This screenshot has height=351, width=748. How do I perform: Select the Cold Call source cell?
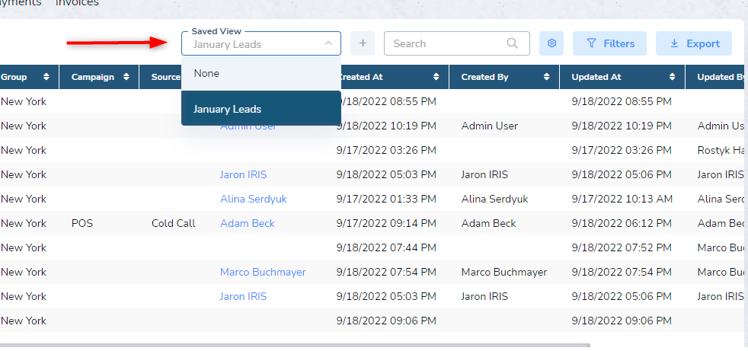pyautogui.click(x=174, y=223)
